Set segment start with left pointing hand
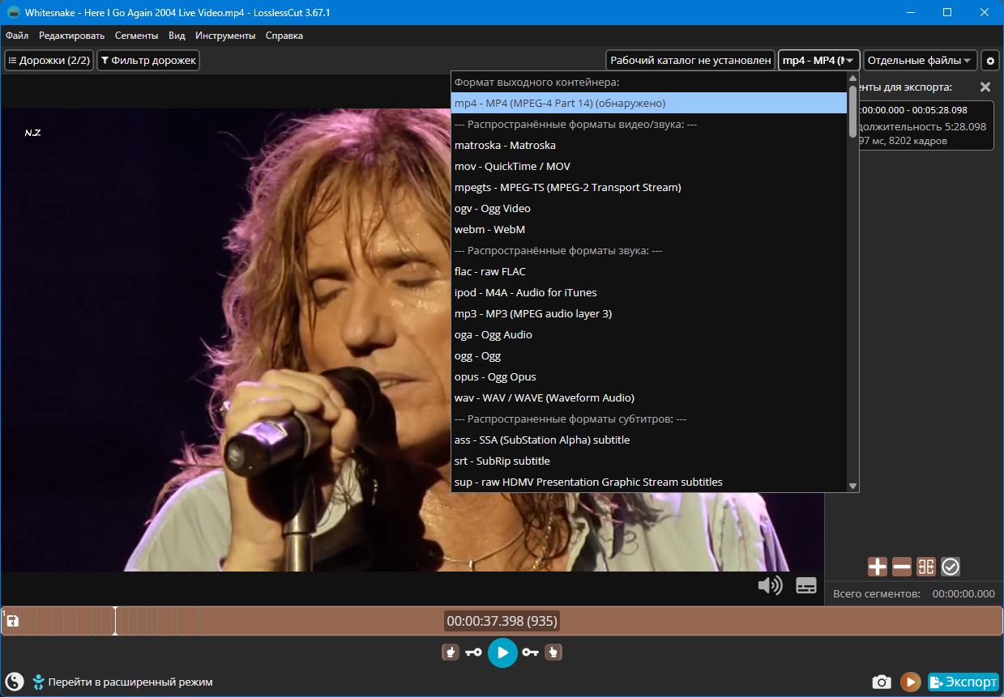Image resolution: width=1004 pixels, height=697 pixels. click(x=451, y=652)
